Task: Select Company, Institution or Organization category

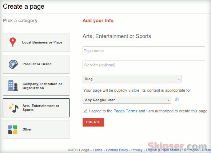Action: (x=36, y=86)
